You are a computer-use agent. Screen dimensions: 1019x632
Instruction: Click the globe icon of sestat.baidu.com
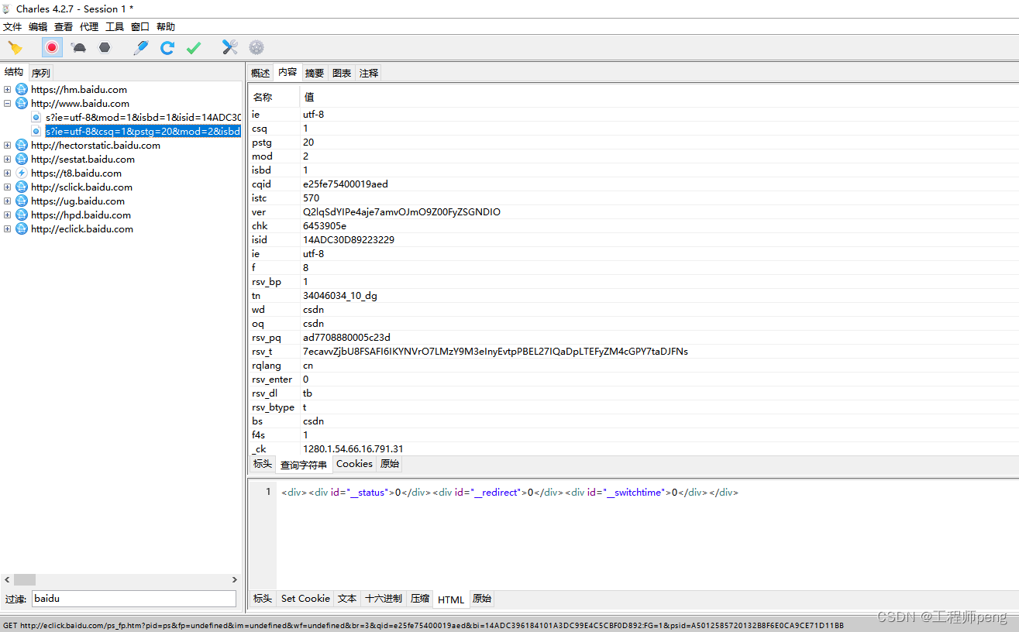click(x=21, y=160)
